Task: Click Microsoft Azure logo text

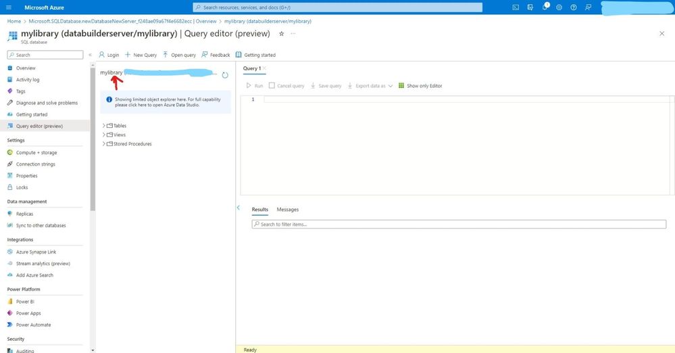Action: pyautogui.click(x=45, y=7)
